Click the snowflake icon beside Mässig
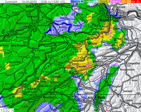141x112 pixels. coord(97,2)
